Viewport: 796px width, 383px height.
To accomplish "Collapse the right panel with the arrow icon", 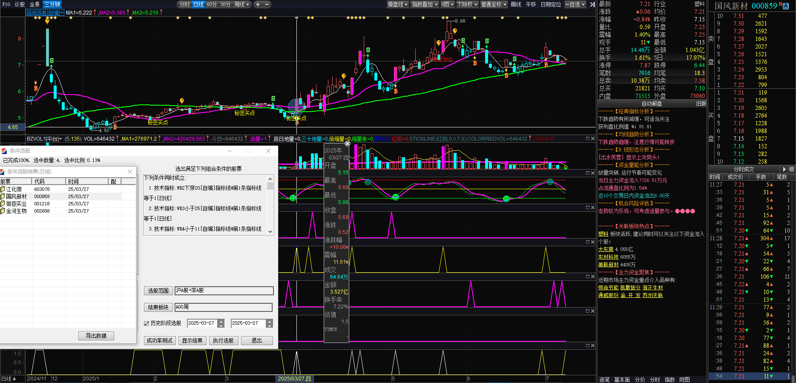I will (592, 4).
